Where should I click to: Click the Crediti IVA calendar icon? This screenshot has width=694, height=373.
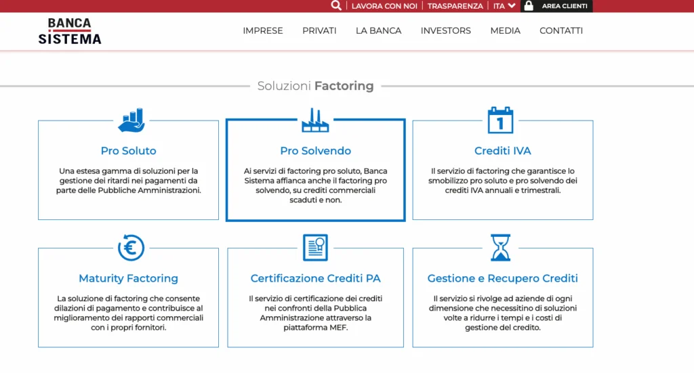(501, 120)
